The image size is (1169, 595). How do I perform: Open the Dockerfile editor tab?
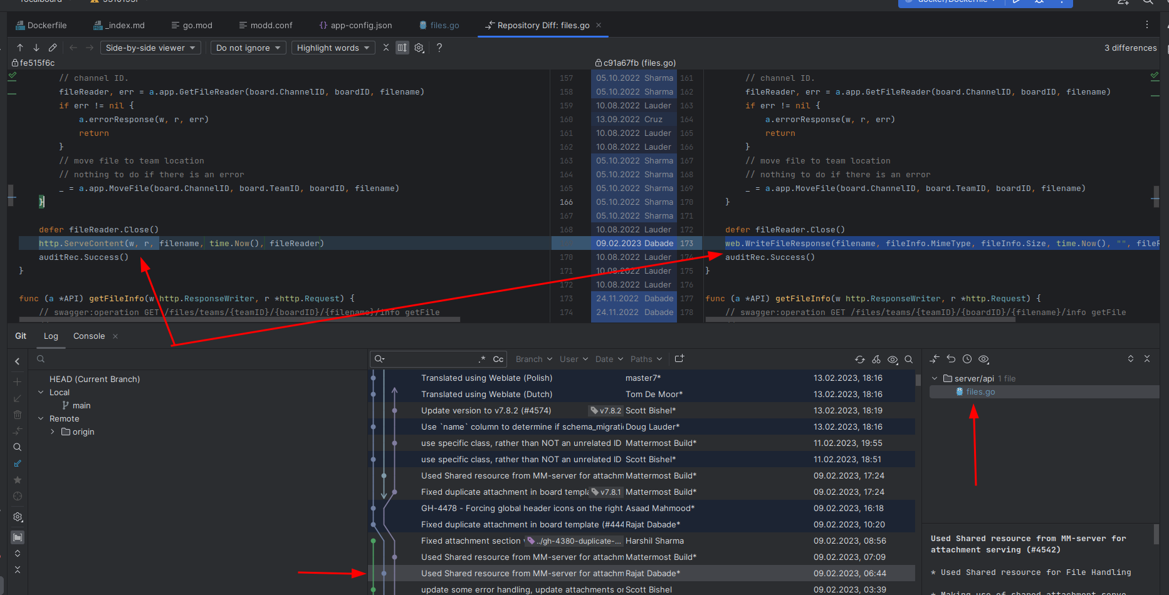pos(46,25)
